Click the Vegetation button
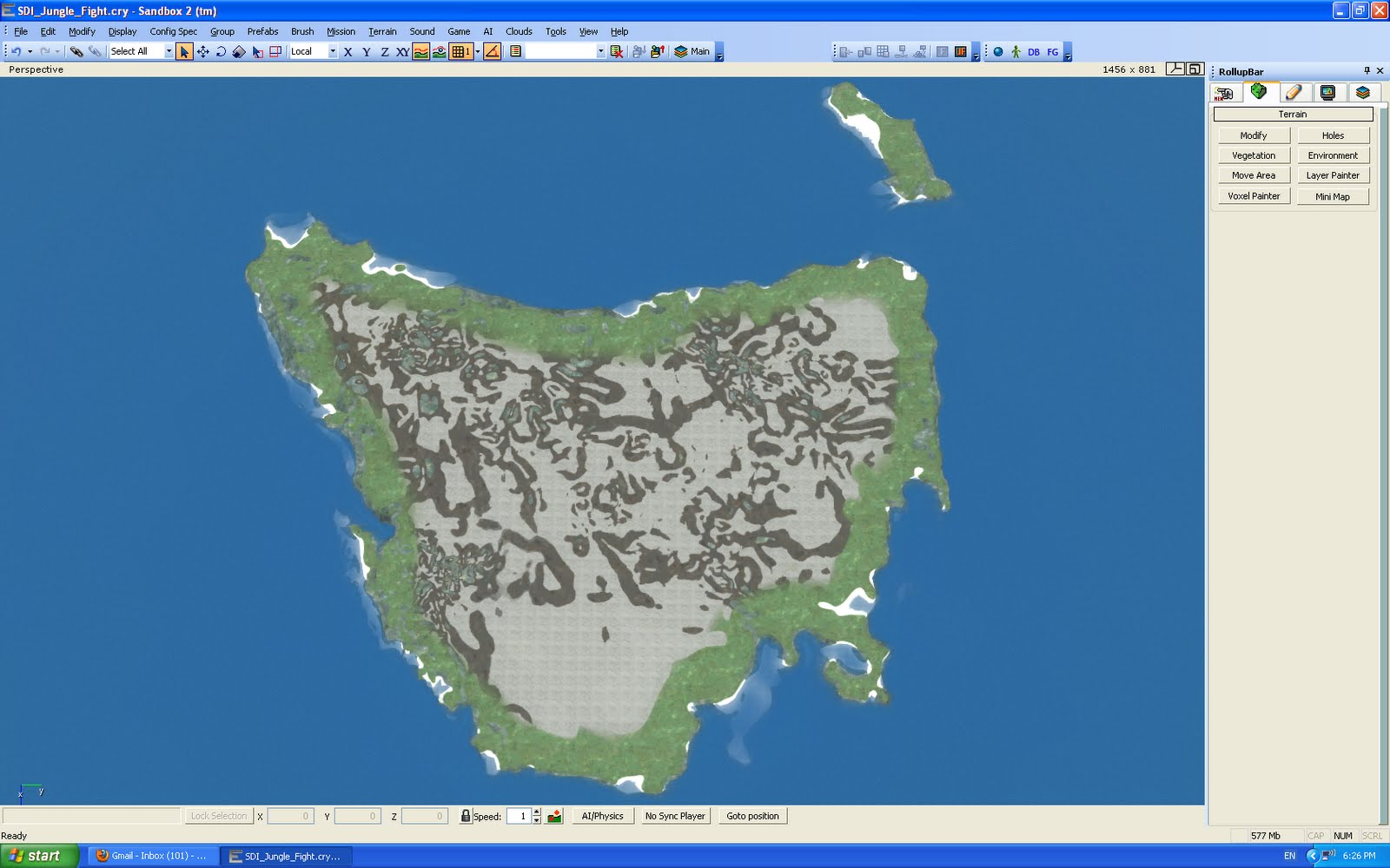 pyautogui.click(x=1254, y=155)
